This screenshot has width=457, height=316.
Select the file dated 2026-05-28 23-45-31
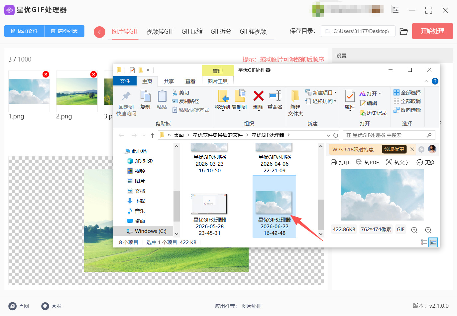[209, 215]
